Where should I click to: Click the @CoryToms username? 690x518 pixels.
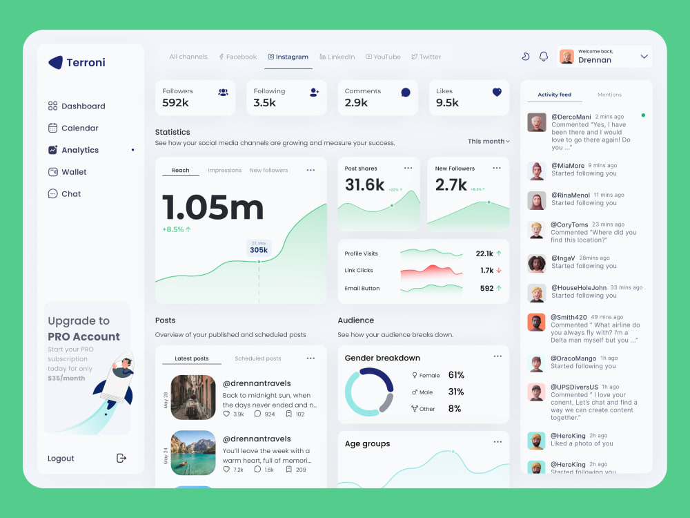(x=569, y=224)
